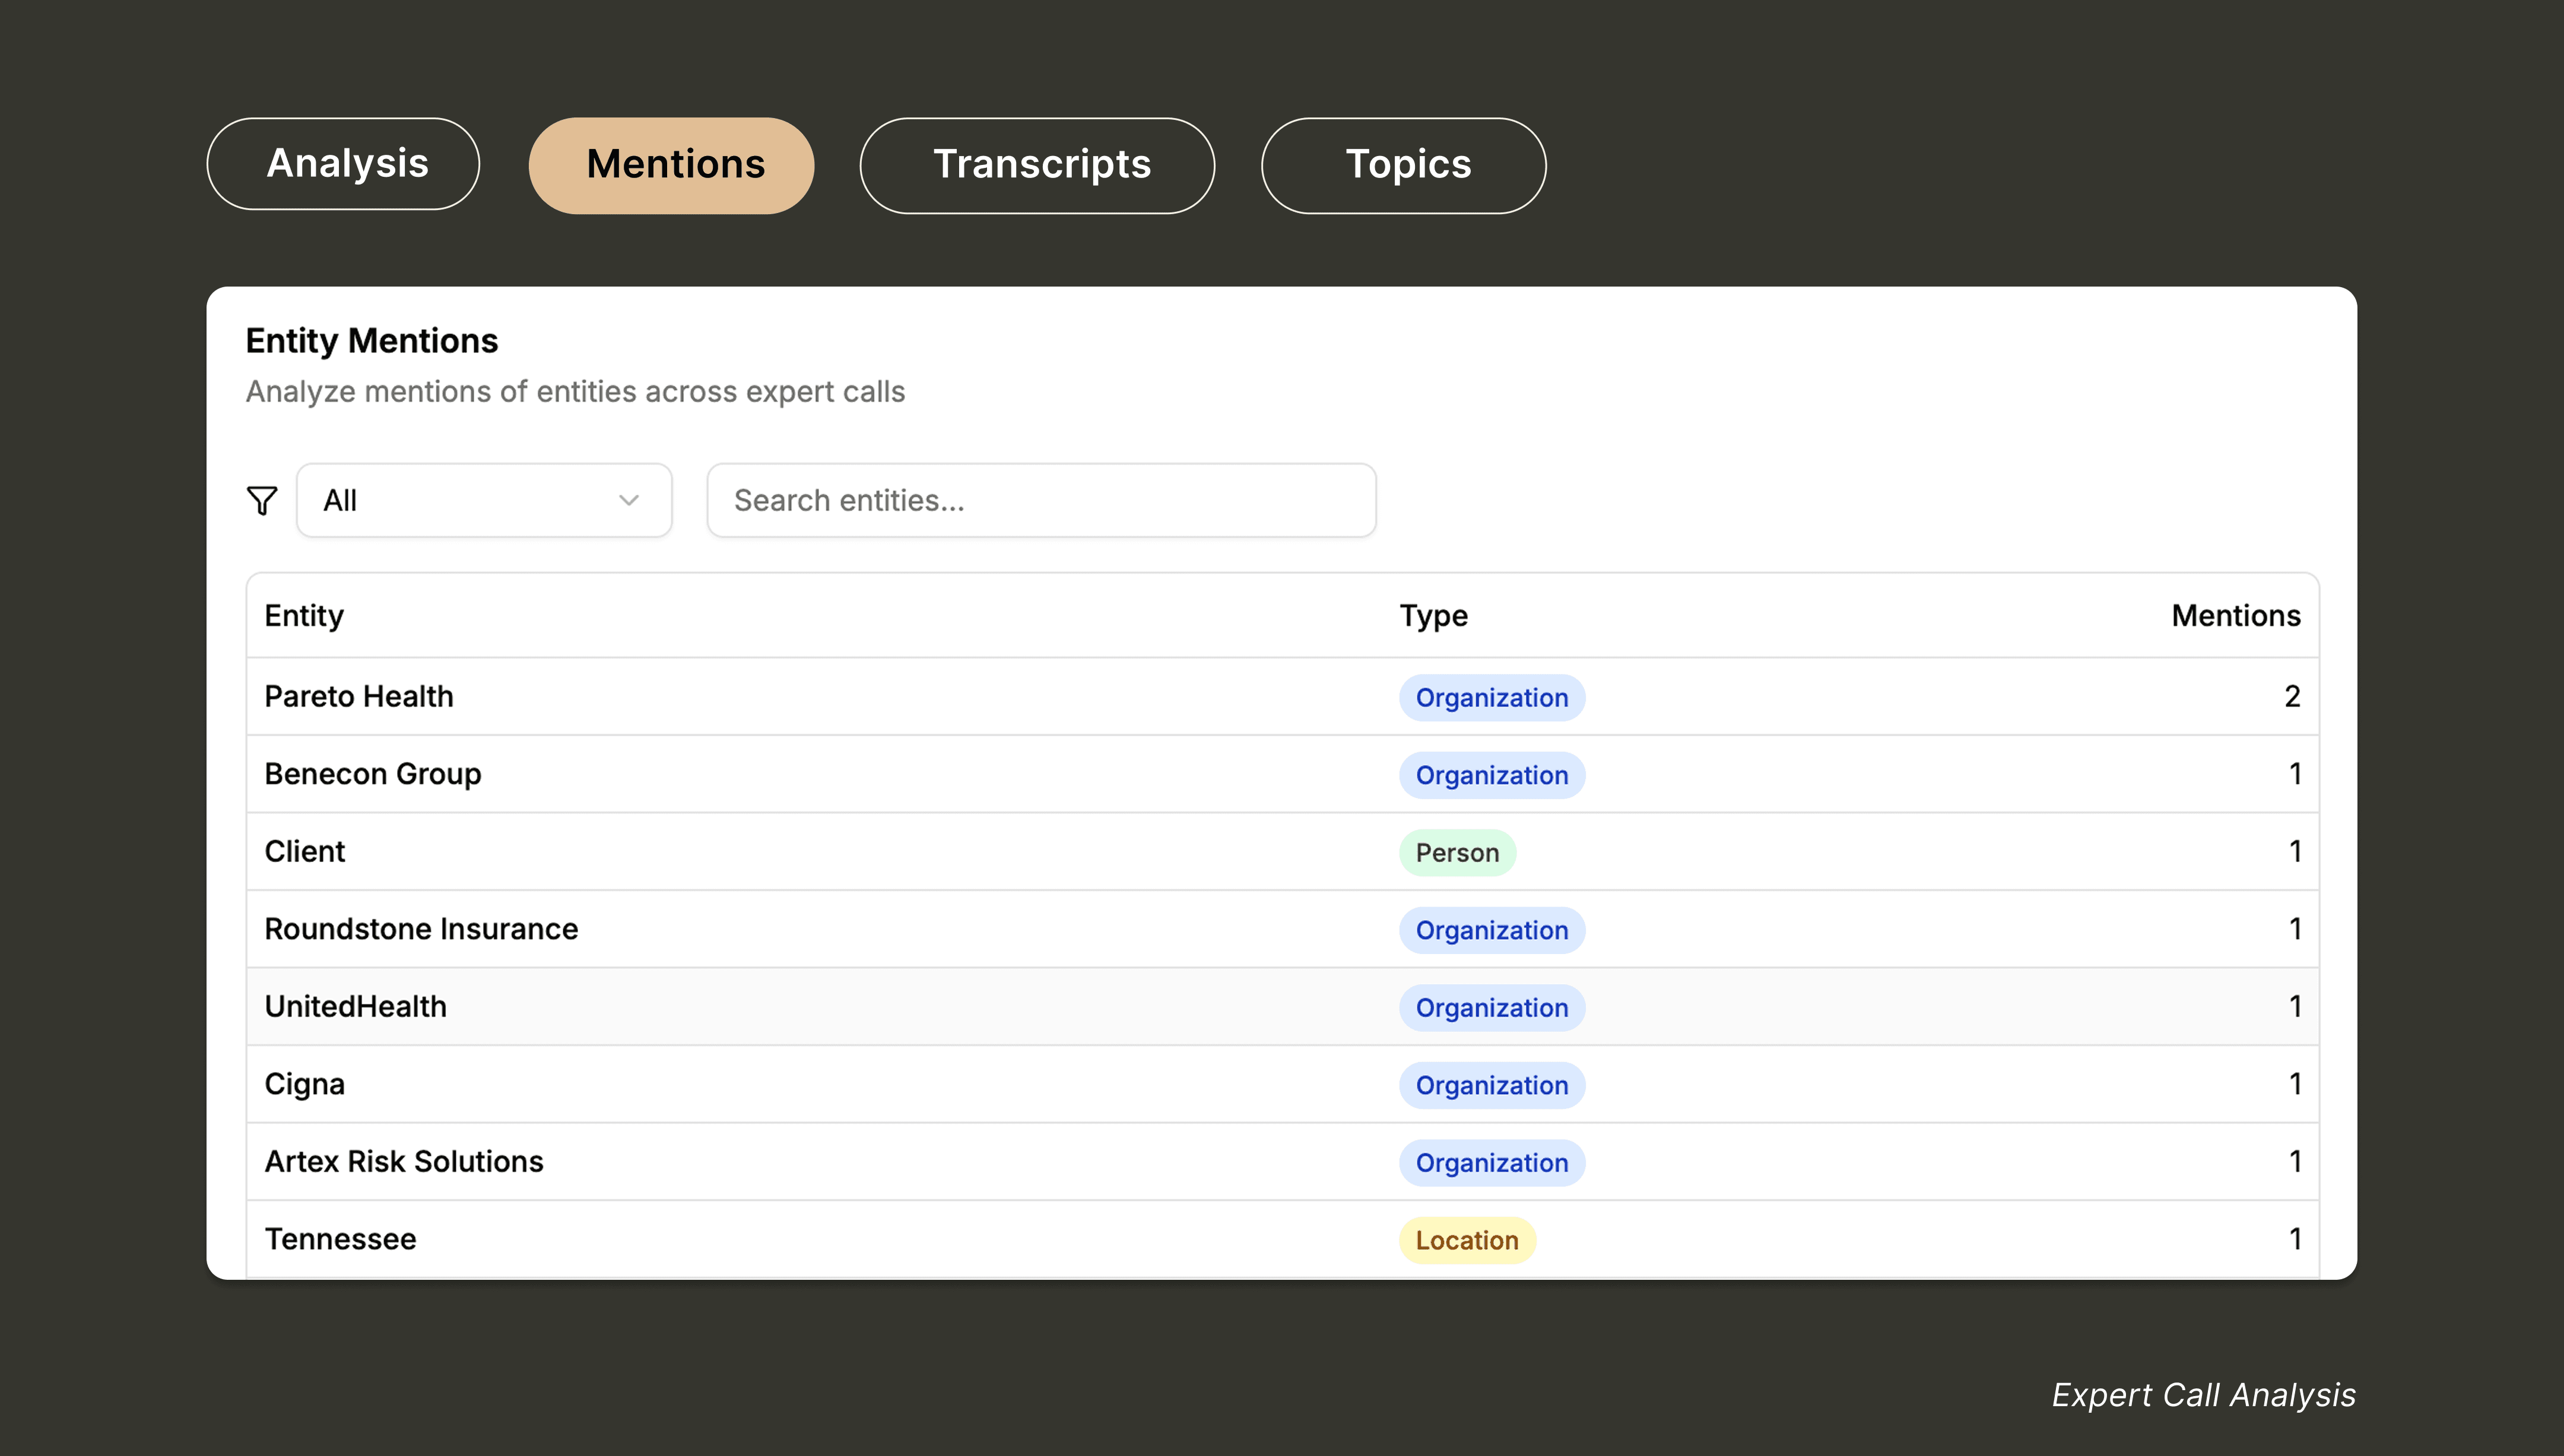2564x1456 pixels.
Task: Click the Person tag for Client
Action: [1457, 853]
